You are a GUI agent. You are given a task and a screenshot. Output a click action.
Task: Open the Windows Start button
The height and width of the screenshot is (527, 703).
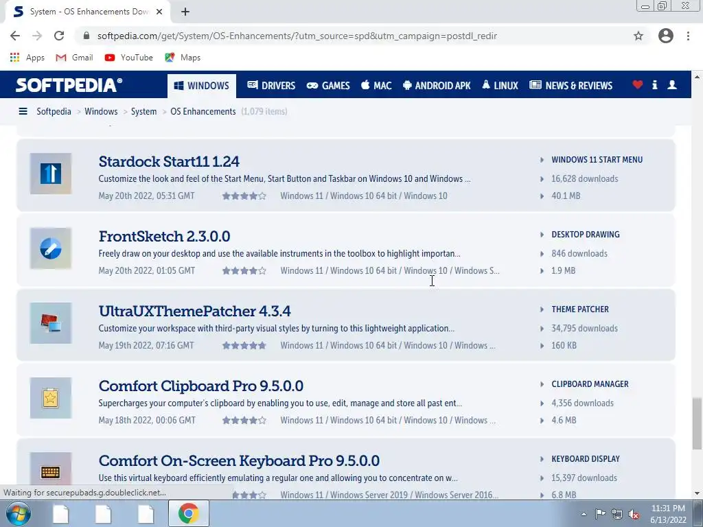18,513
